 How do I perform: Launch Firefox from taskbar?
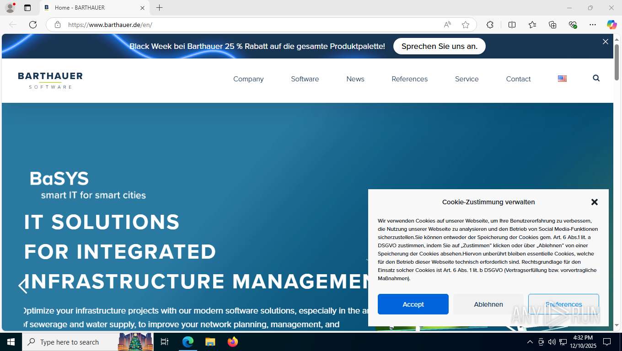[x=233, y=342]
